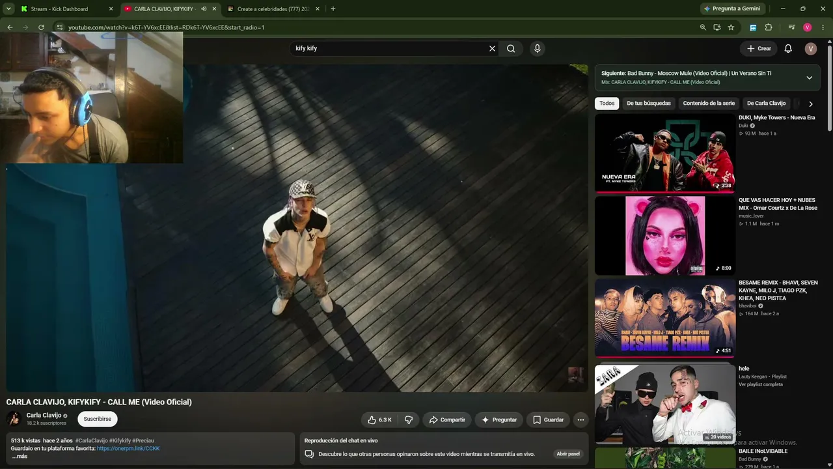
Task: Open the zoom magnifier icon in address bar
Action: [x=703, y=27]
